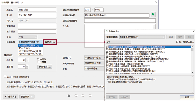Uncheck 住戸面積 row checkbox
The image size is (196, 101).
[x=107, y=57]
